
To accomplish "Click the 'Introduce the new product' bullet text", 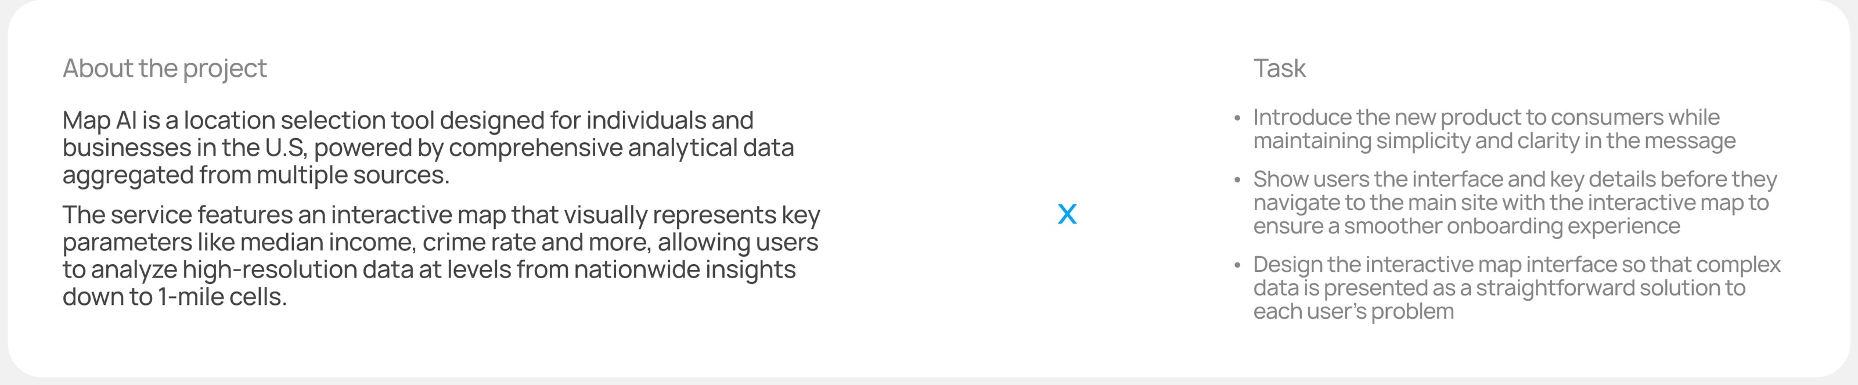I will point(1486,117).
